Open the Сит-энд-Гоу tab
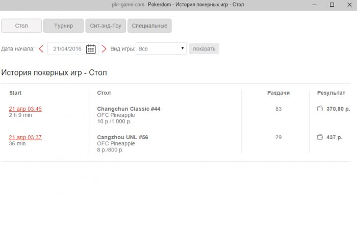The image size is (357, 230). pyautogui.click(x=106, y=25)
